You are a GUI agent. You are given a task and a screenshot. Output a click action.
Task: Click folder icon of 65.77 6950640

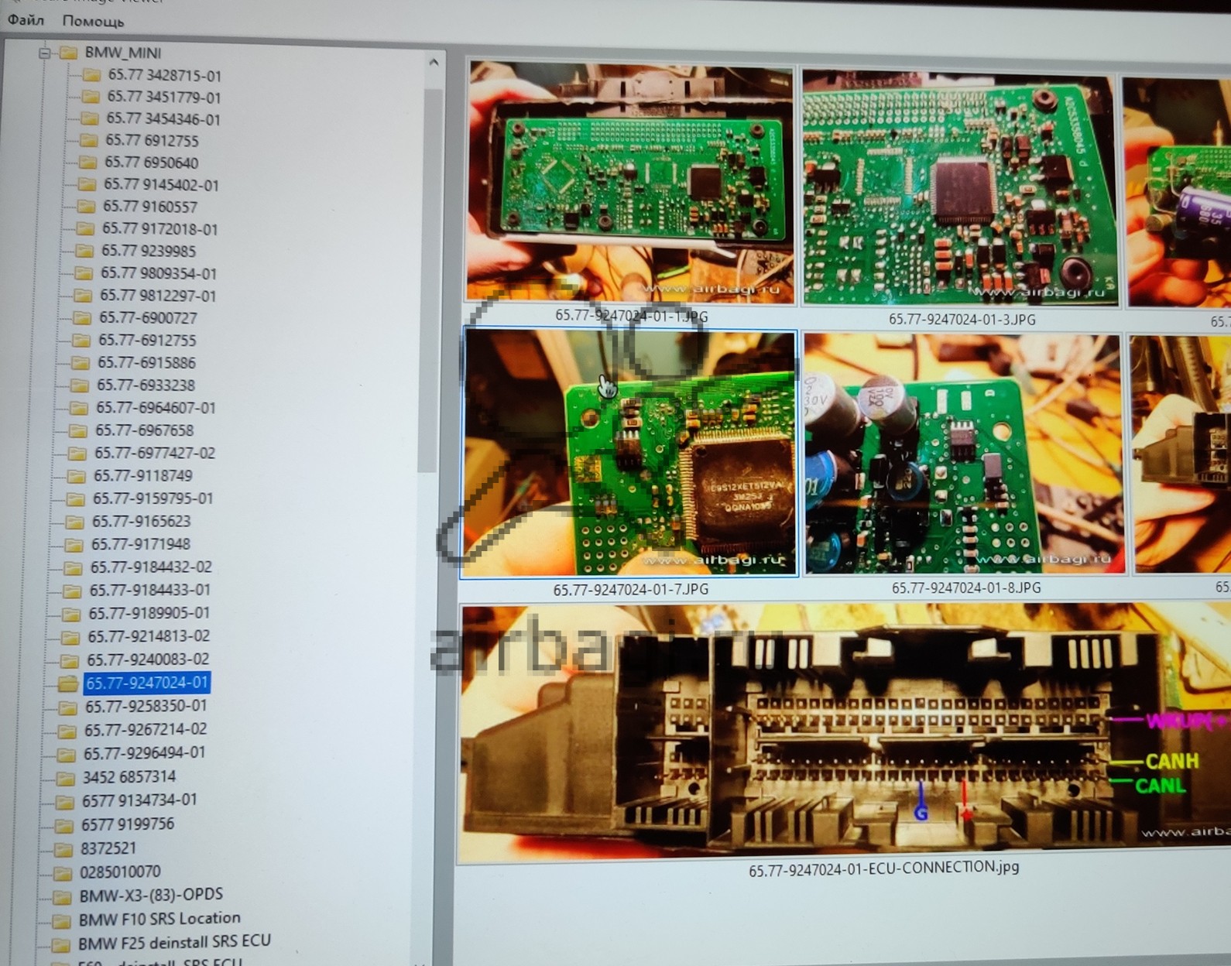pos(88,162)
